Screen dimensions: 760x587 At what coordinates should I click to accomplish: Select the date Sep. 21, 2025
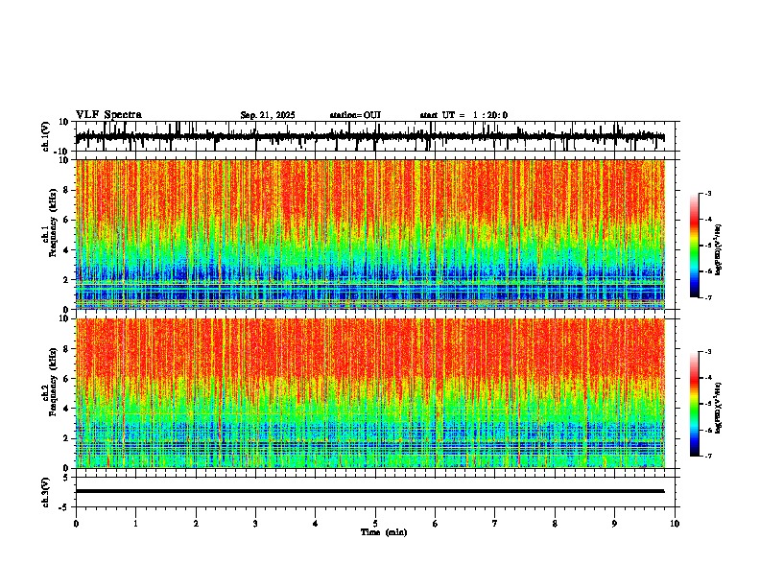tap(268, 115)
